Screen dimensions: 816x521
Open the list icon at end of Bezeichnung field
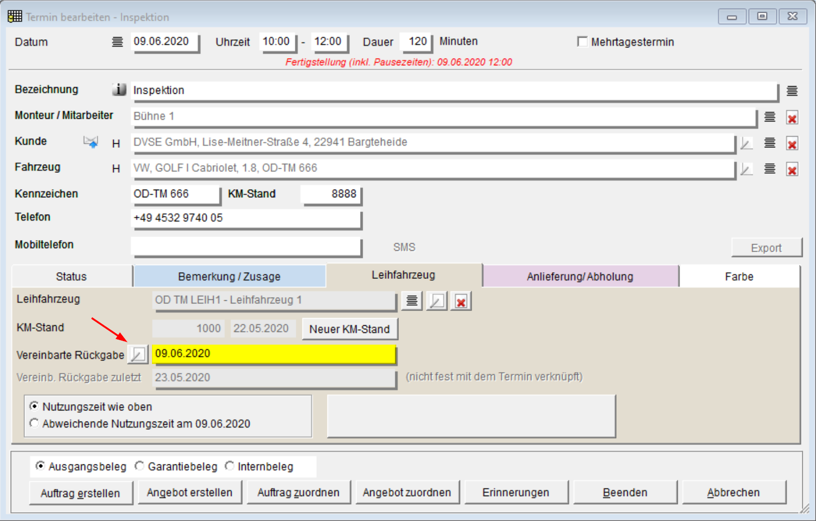point(792,91)
